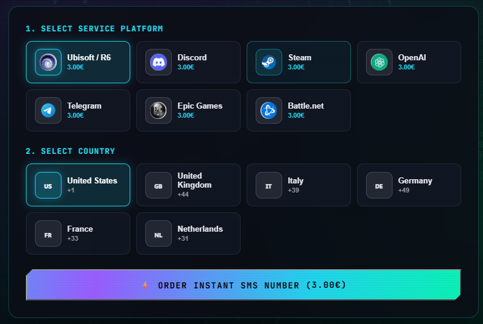Click the IT country code badge
The image size is (483, 324).
(x=268, y=185)
